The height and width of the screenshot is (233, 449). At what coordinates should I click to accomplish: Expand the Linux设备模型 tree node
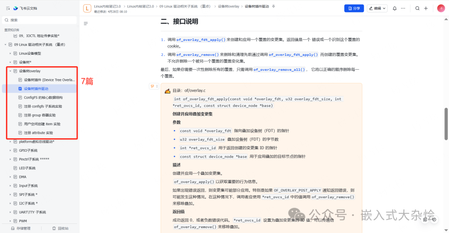click(x=10, y=53)
